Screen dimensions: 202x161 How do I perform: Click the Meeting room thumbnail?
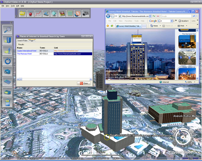pyautogui.click(x=187, y=58)
